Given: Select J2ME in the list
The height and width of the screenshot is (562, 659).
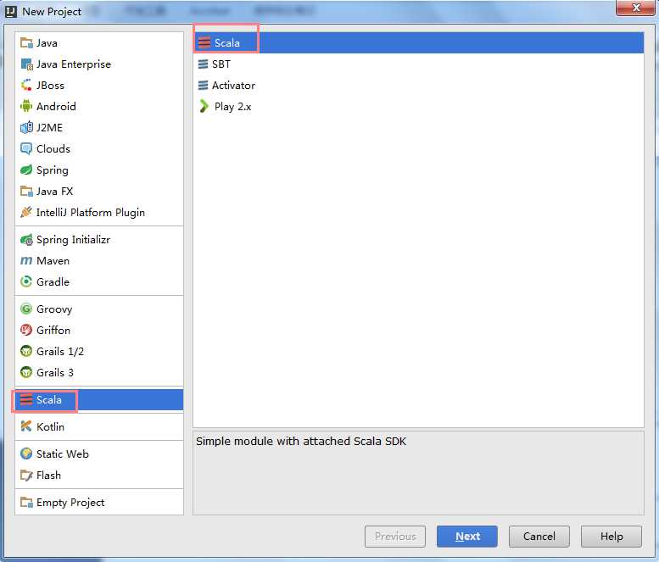Looking at the screenshot, I should [99, 127].
